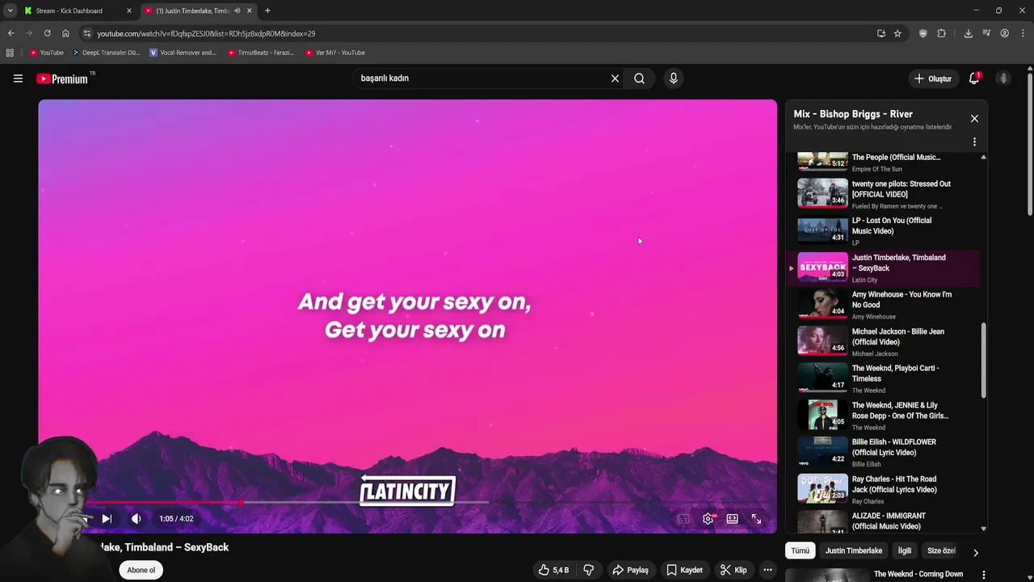Open Oluştur create menu

pyautogui.click(x=932, y=78)
